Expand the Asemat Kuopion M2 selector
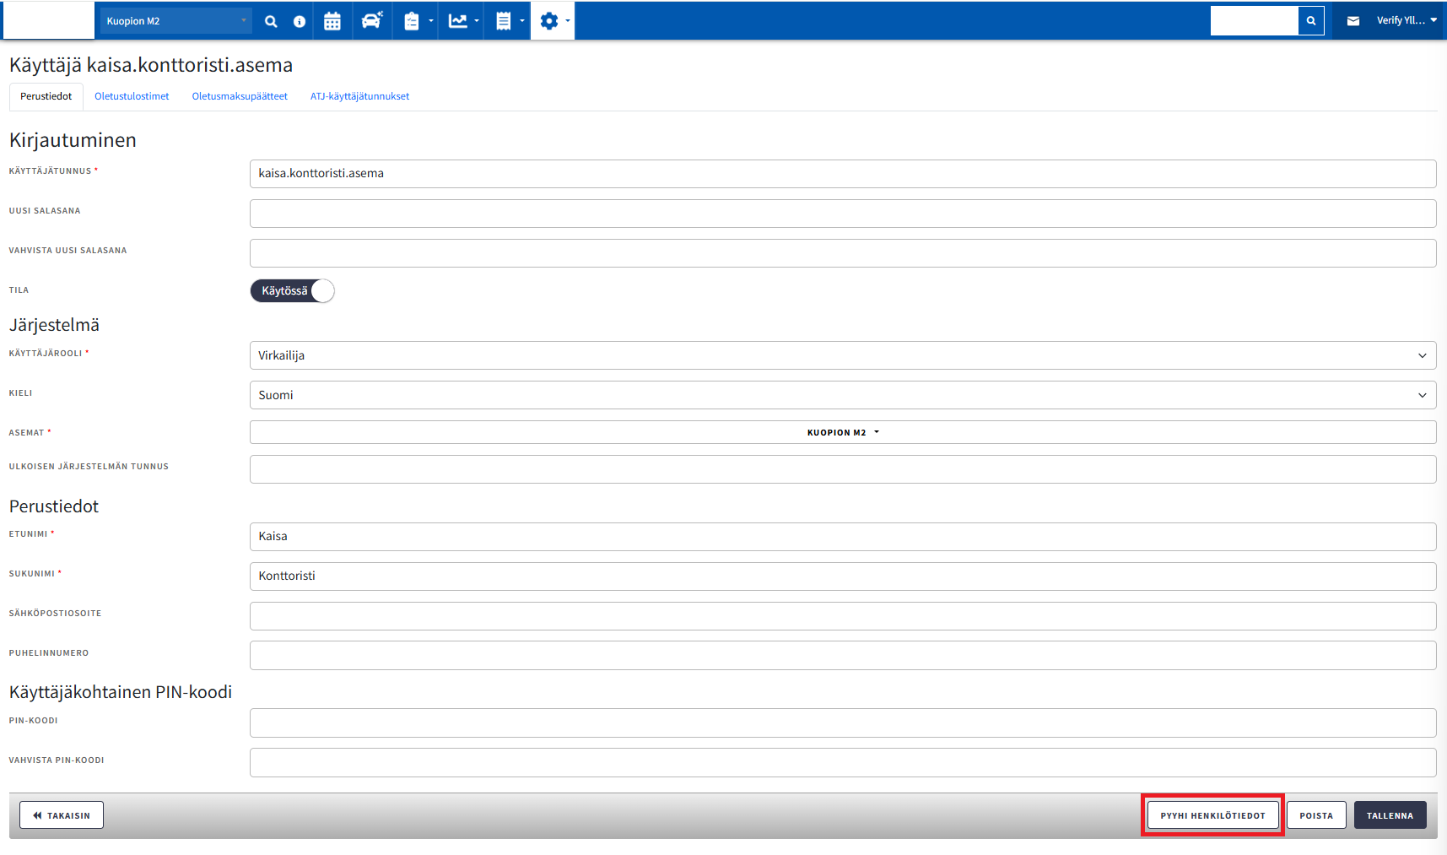Viewport: 1447px width, 855px height. [x=842, y=432]
